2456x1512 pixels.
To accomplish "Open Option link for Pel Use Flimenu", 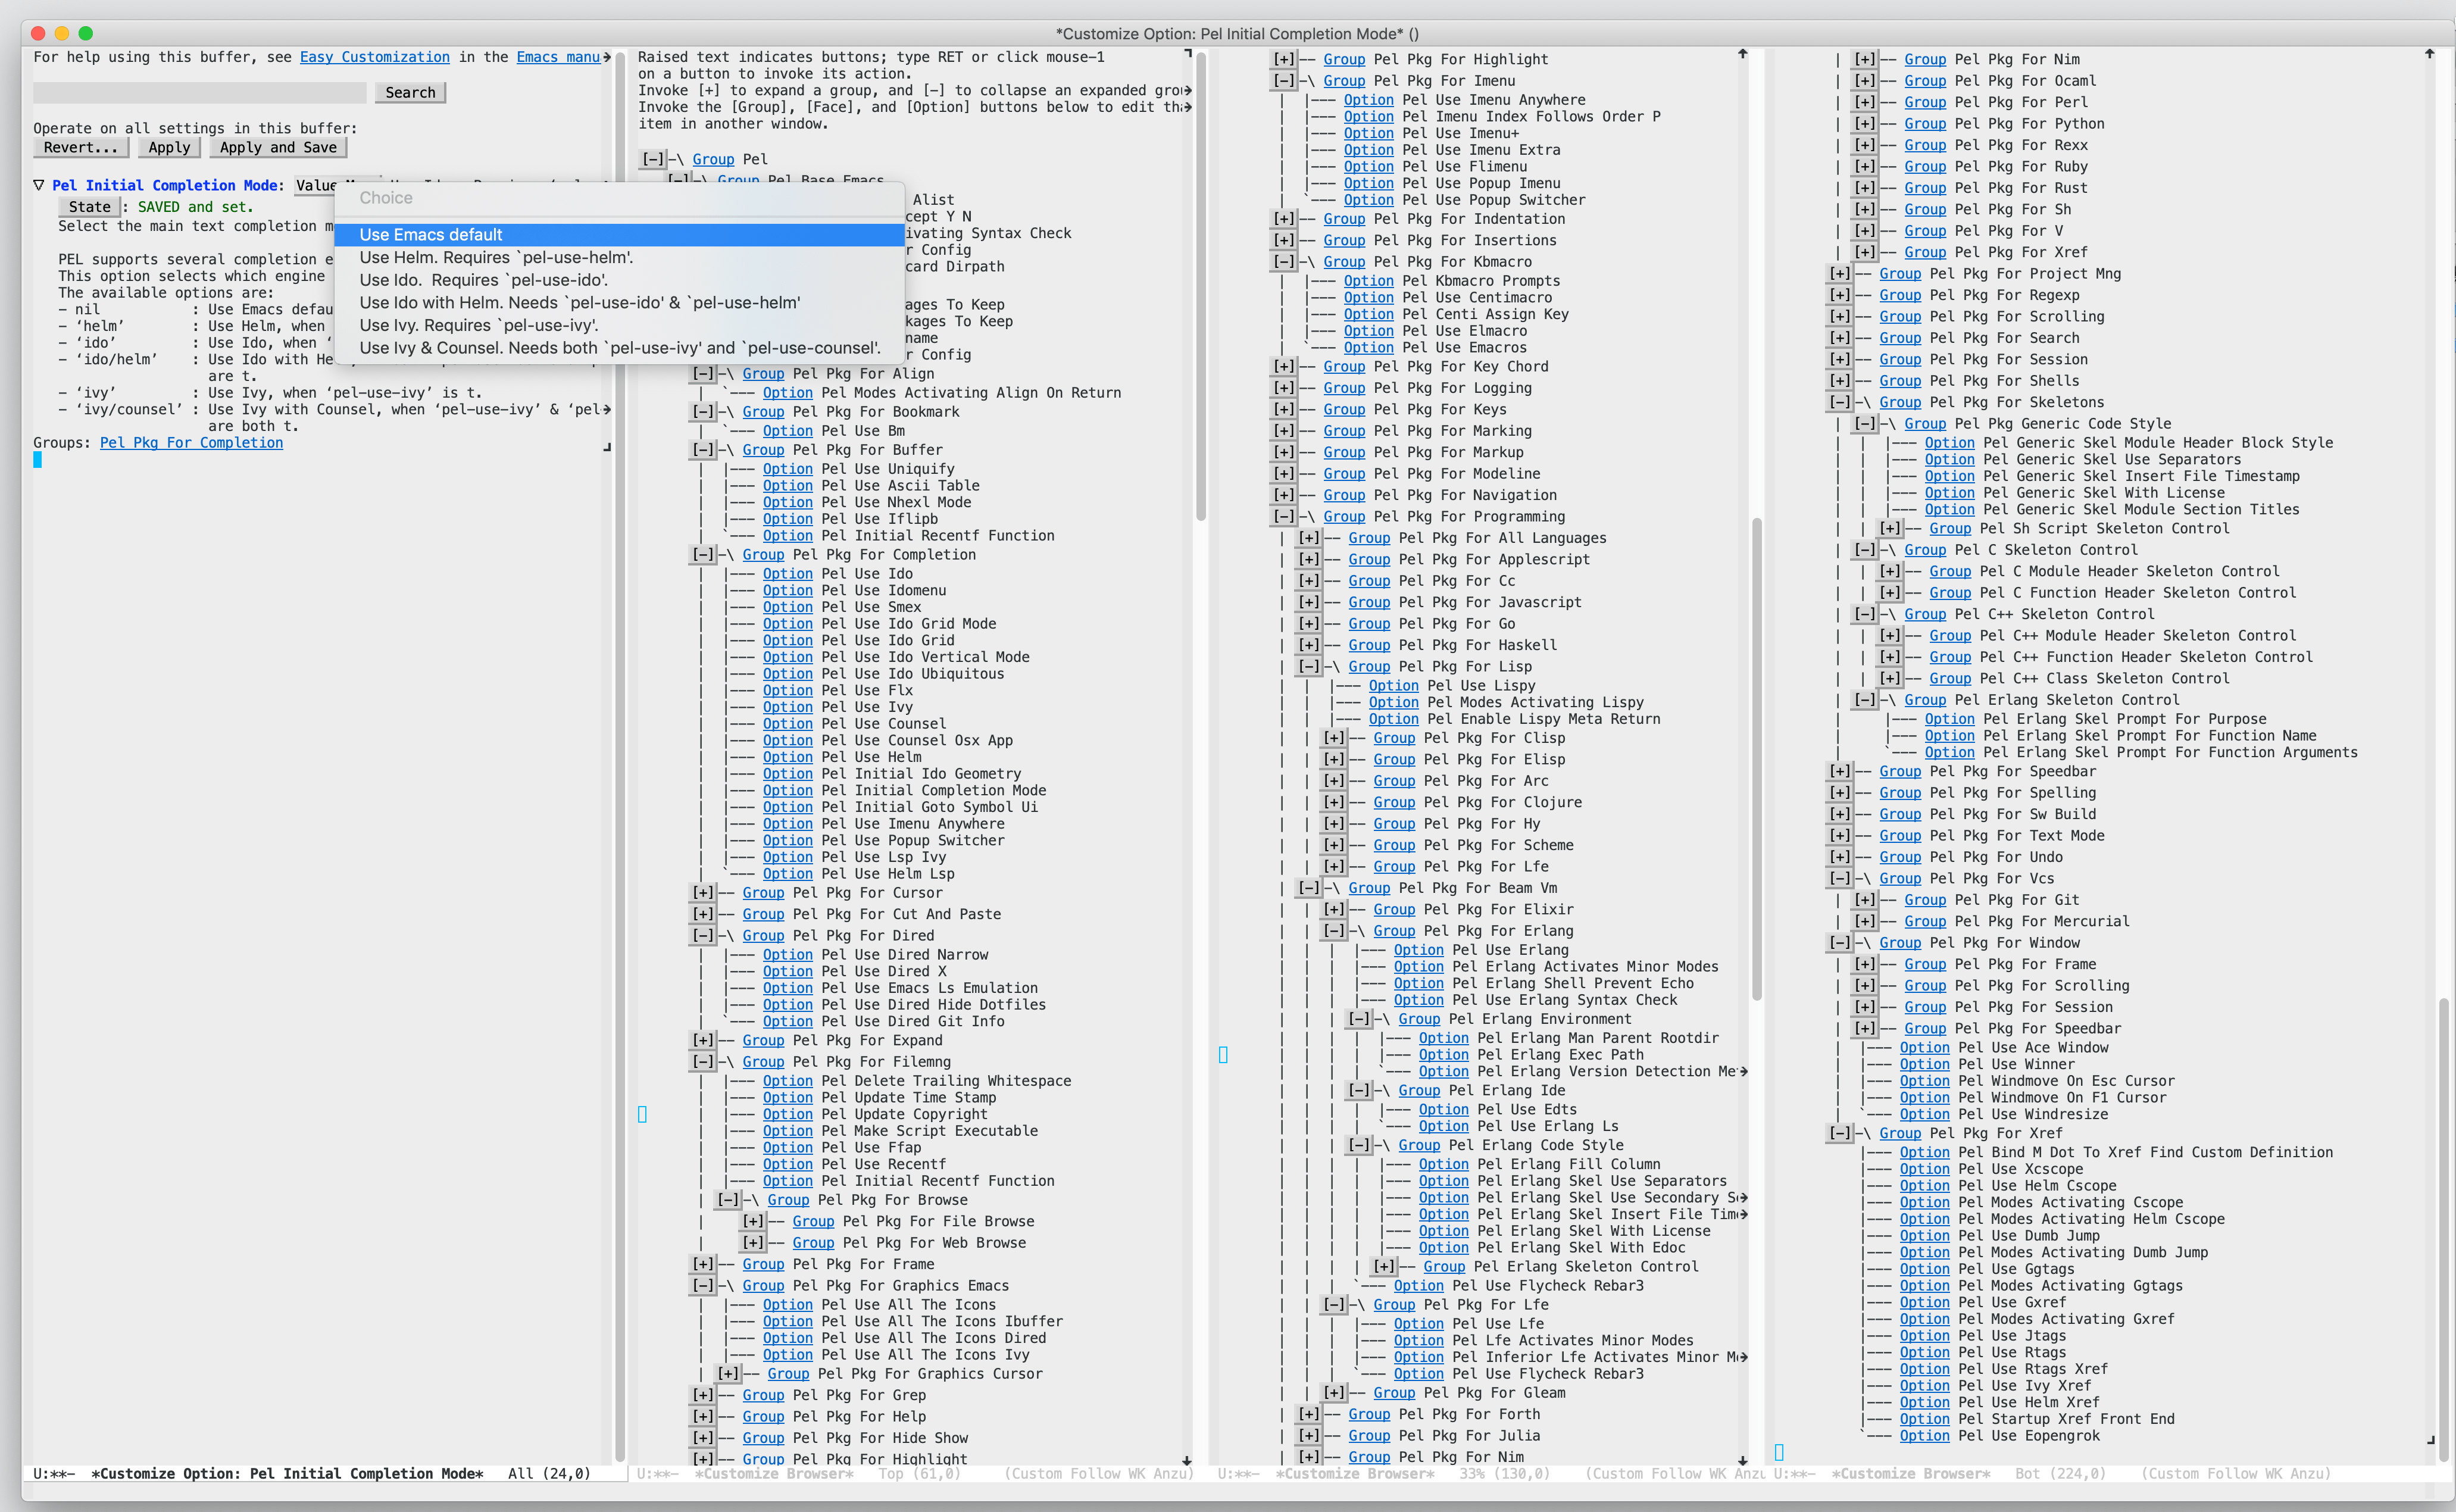I will point(1368,167).
